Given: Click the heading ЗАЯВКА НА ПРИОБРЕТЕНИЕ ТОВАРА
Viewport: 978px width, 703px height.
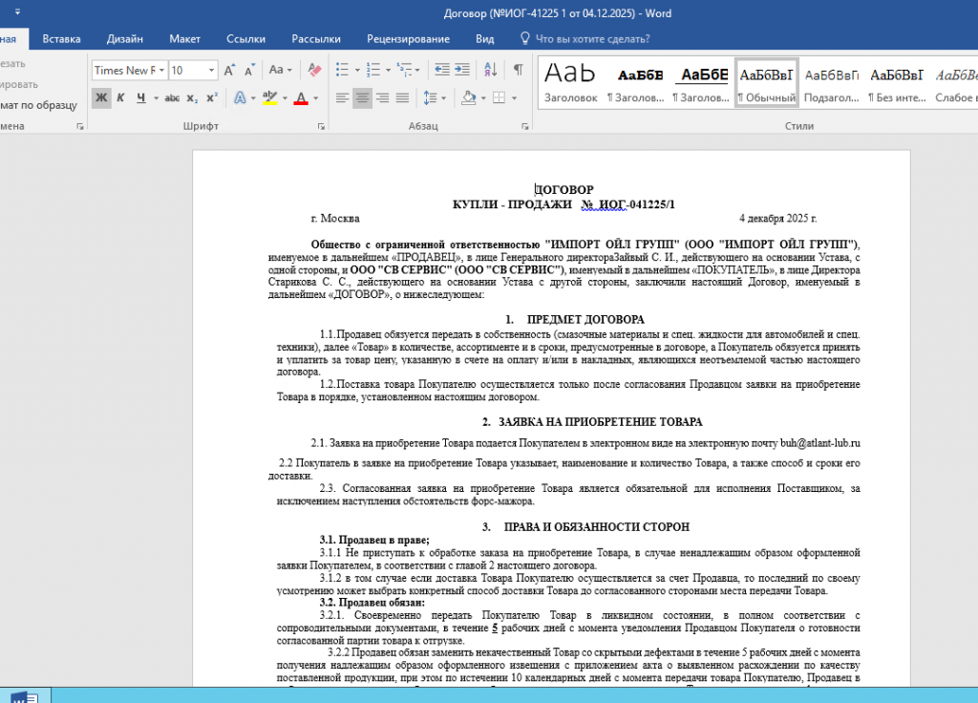Looking at the screenshot, I should click(600, 421).
